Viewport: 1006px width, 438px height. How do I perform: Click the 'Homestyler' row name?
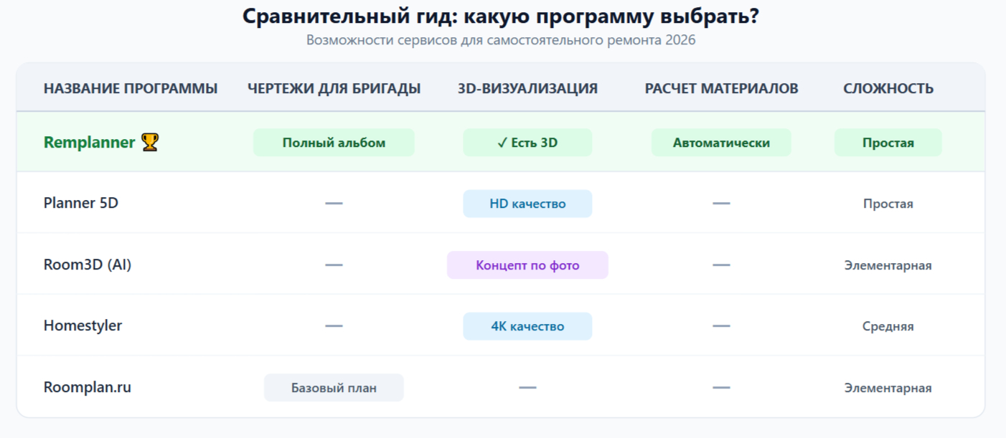(83, 325)
